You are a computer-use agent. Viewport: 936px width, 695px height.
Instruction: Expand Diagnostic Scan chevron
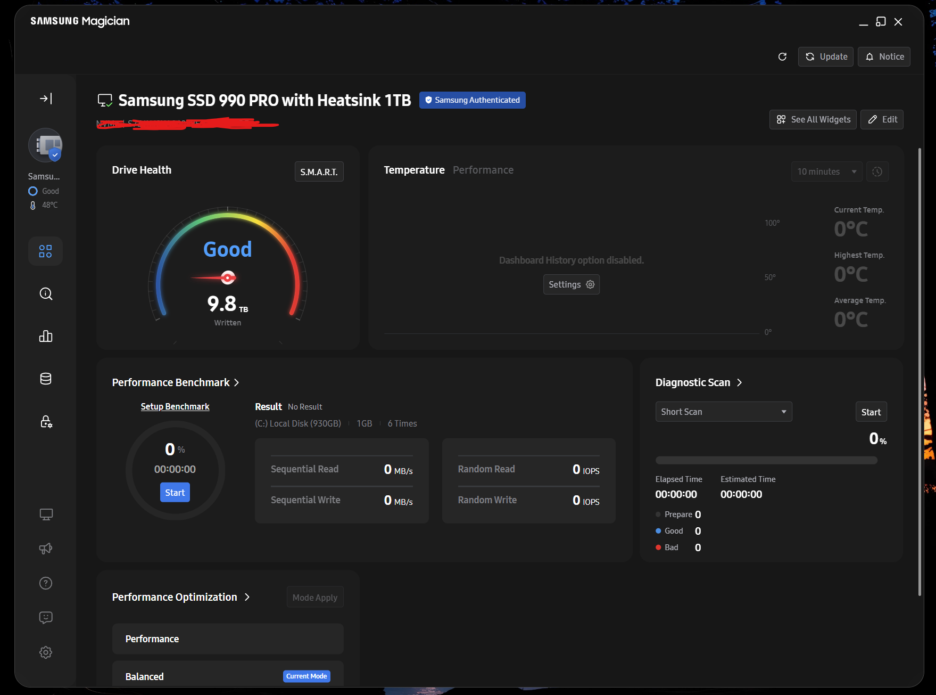(x=739, y=383)
